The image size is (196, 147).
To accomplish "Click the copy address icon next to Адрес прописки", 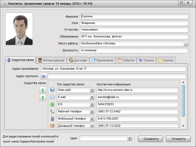I will click(x=44, y=76).
